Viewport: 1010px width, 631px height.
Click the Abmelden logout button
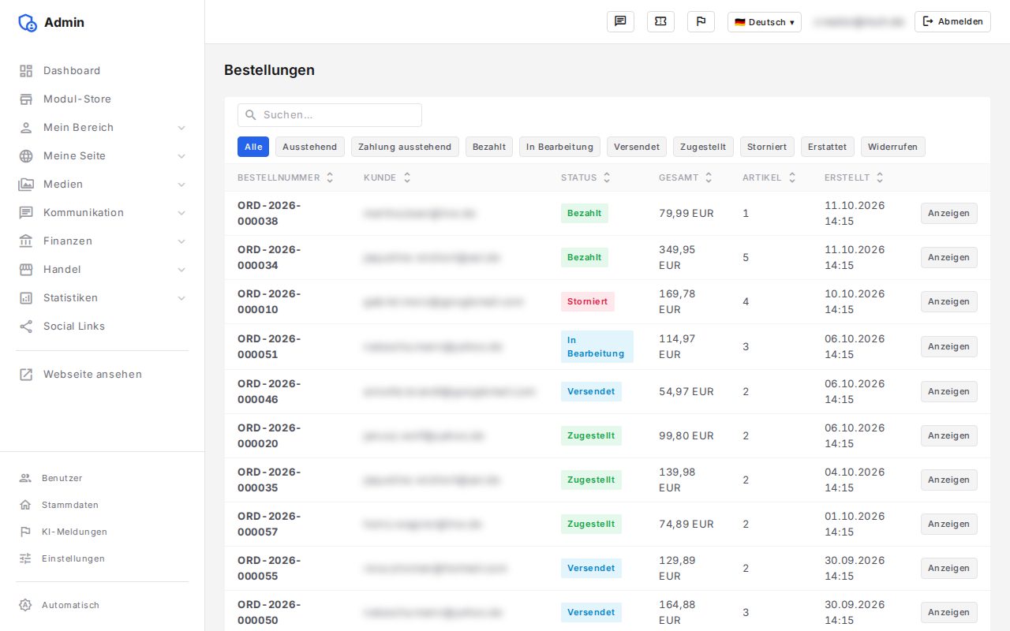pyautogui.click(x=952, y=22)
